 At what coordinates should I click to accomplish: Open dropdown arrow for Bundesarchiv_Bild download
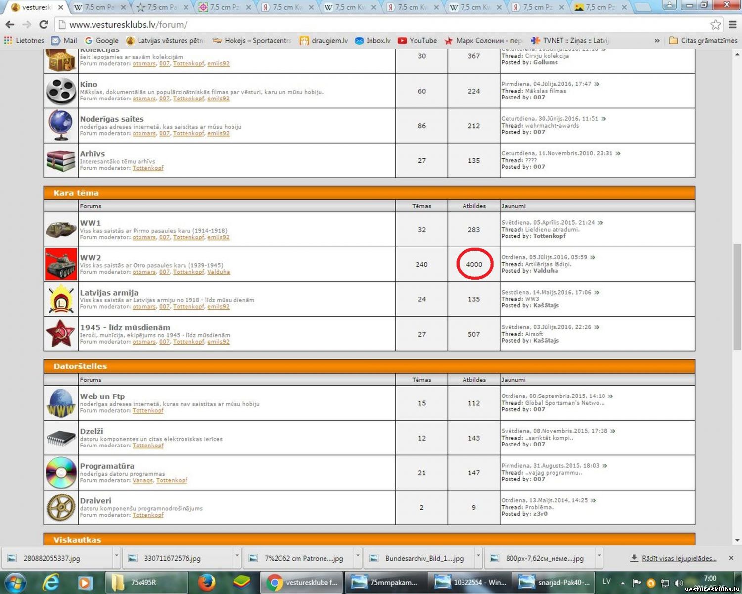point(478,556)
